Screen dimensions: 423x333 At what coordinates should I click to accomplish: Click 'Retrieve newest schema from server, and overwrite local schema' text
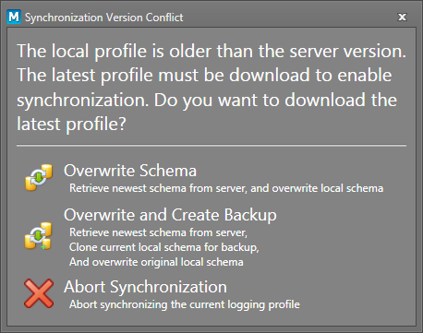point(226,188)
